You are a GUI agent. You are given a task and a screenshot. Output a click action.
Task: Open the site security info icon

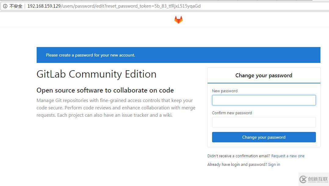(x=5, y=6)
